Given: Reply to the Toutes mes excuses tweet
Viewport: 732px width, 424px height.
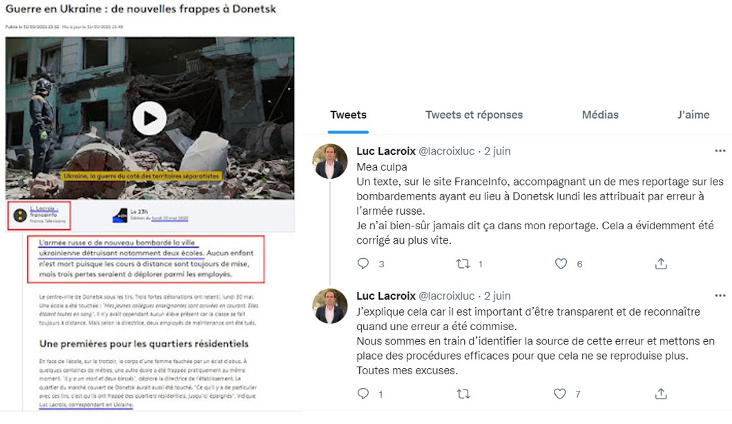Looking at the screenshot, I should click(x=363, y=394).
